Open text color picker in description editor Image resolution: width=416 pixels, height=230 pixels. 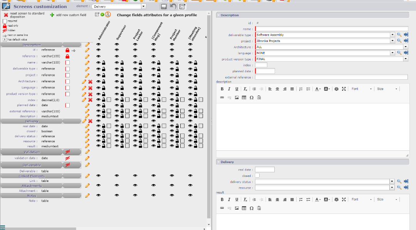pyautogui.click(x=317, y=89)
